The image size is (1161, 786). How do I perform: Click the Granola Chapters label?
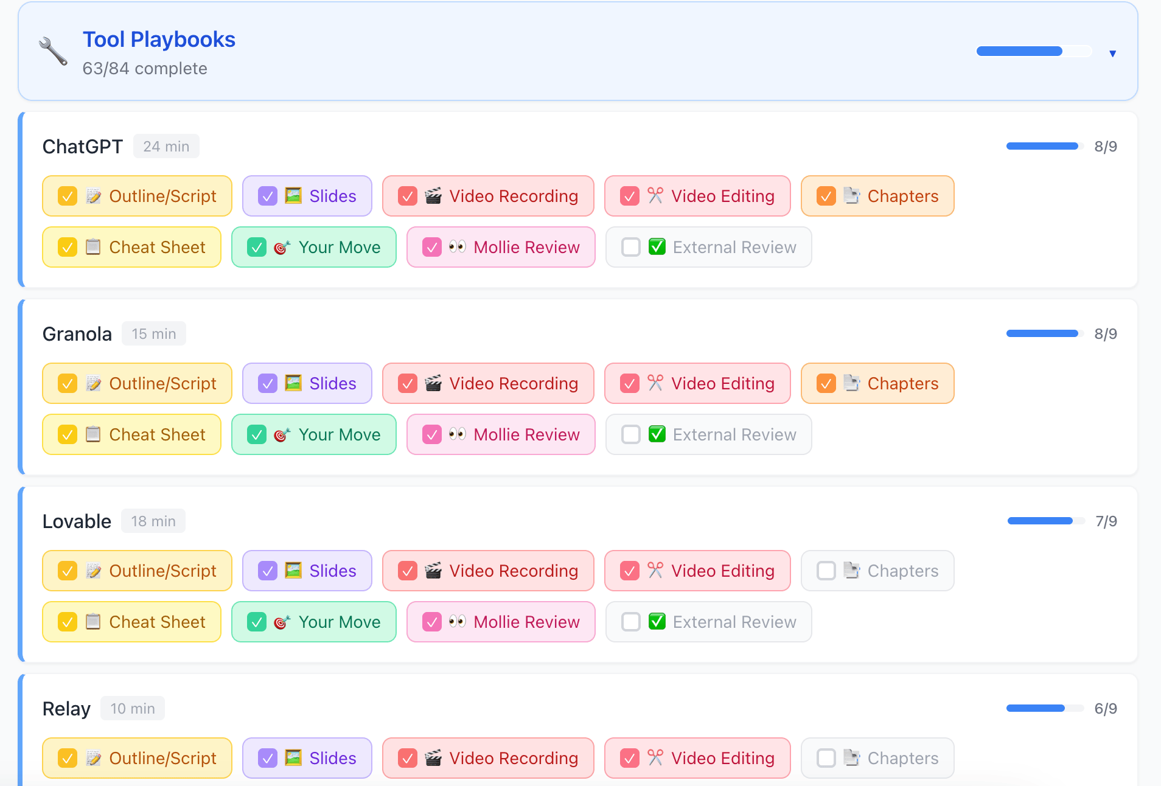[903, 383]
